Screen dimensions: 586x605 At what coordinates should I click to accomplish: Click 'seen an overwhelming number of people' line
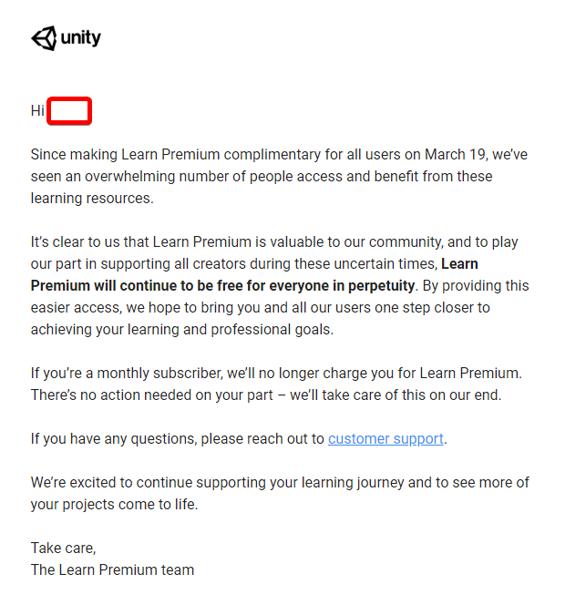[x=262, y=177]
